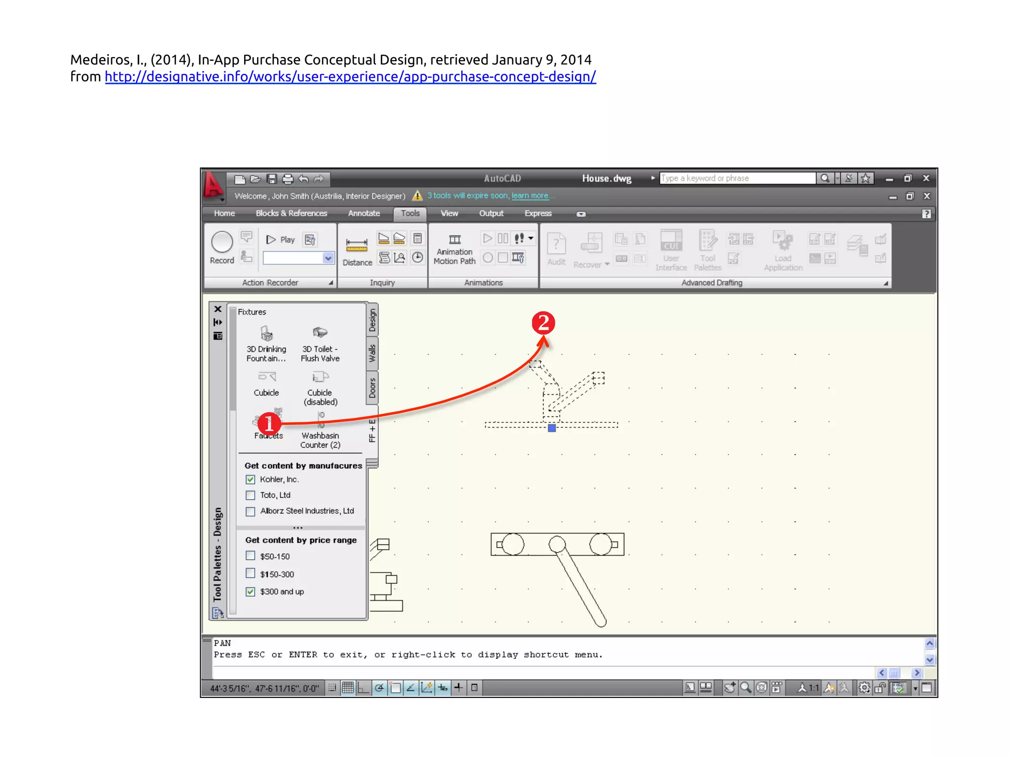
Task: Switch to the Annotate ribbon tab
Action: pos(363,213)
